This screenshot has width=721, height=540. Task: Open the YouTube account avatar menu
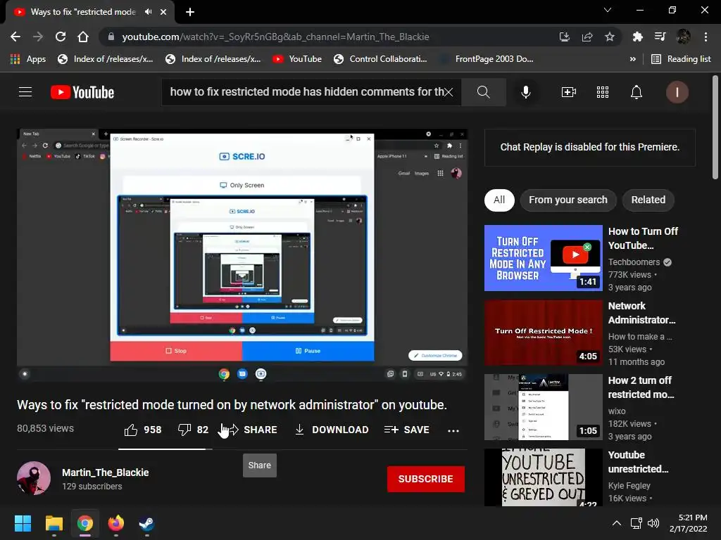tap(677, 92)
